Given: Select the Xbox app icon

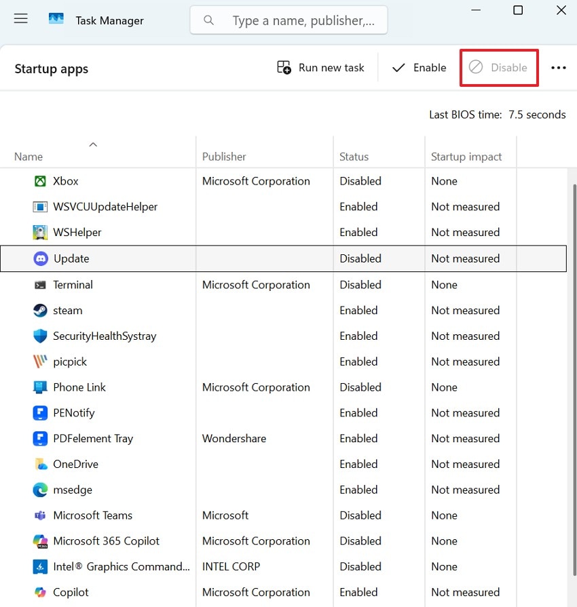Looking at the screenshot, I should coord(40,181).
